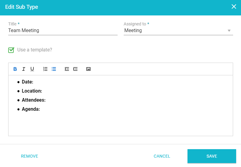Toggle underline formatting
This screenshot has height=167, width=241.
[x=32, y=69]
